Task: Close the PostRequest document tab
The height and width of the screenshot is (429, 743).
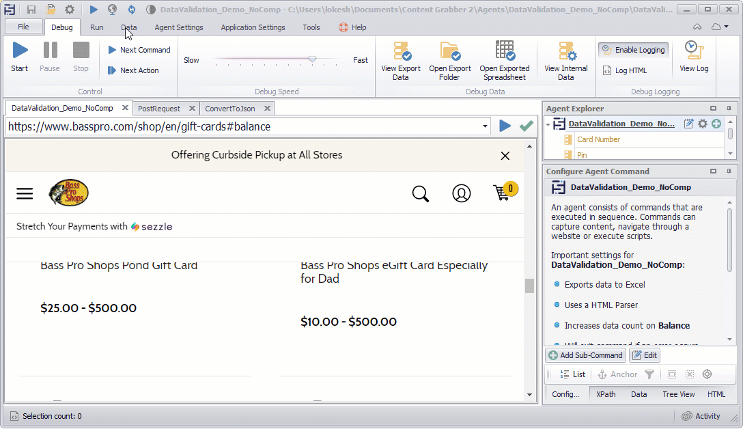Action: tap(191, 108)
